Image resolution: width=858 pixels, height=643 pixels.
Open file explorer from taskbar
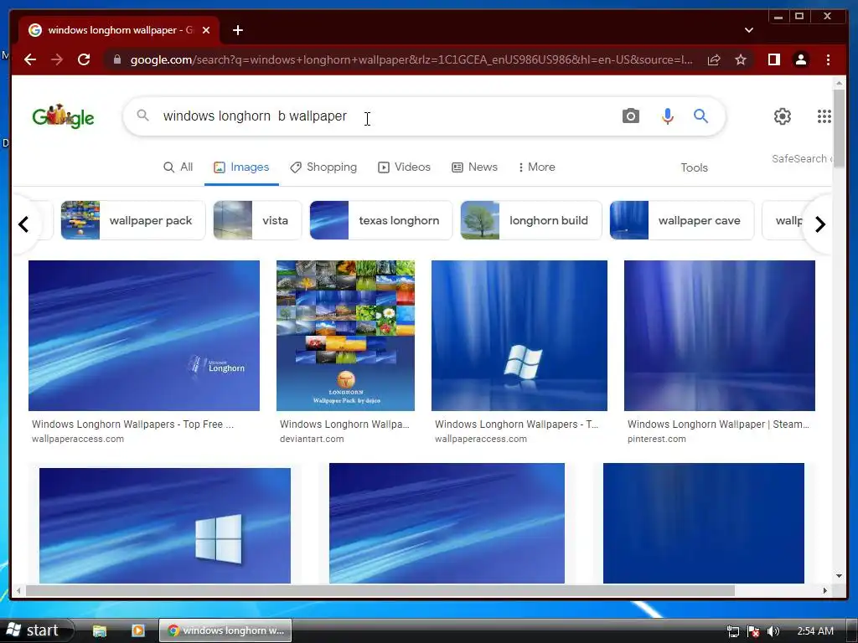[99, 630]
